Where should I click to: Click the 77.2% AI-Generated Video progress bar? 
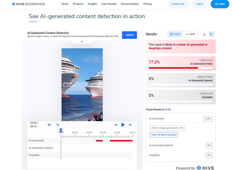pos(181,68)
